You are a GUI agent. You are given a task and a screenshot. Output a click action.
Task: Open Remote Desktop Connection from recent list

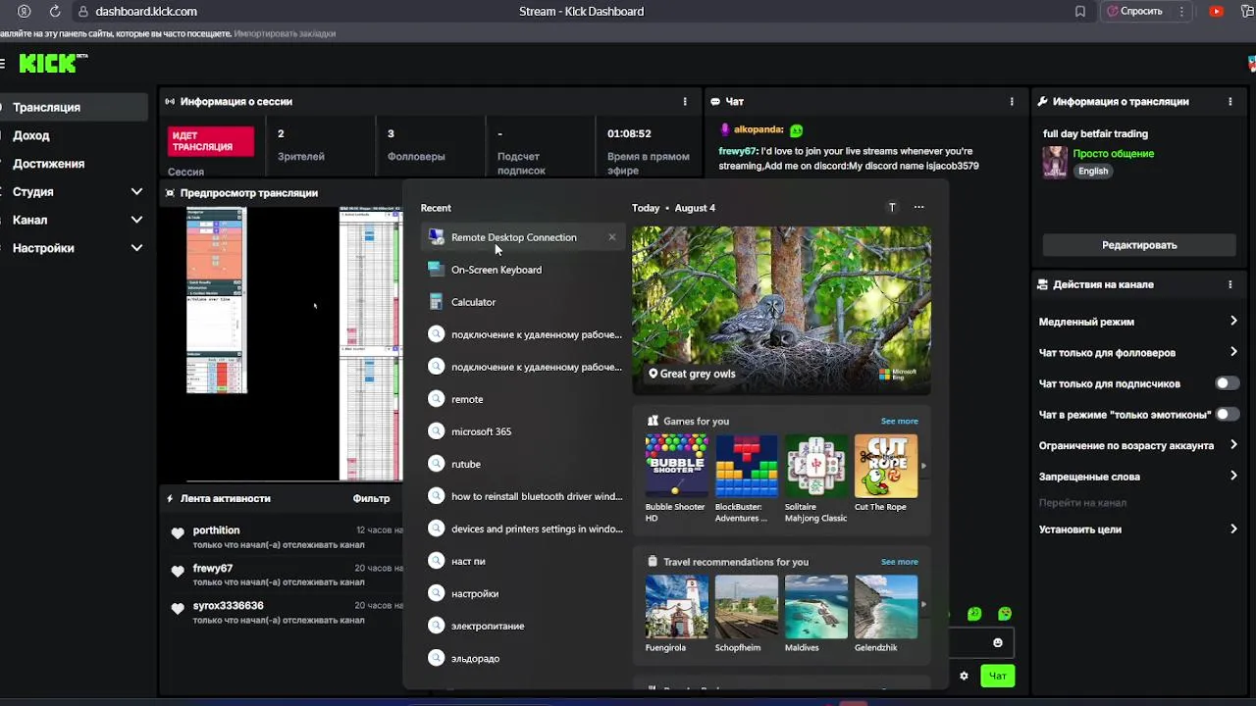coord(522,237)
